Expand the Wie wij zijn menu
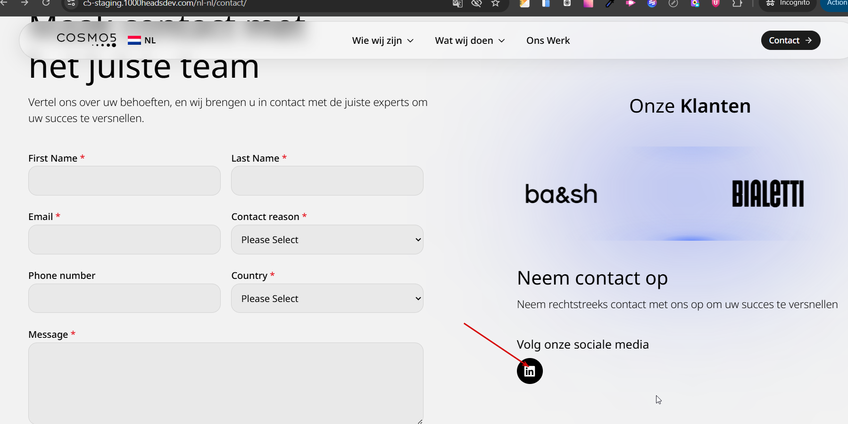Viewport: 848px width, 424px height. (x=382, y=41)
